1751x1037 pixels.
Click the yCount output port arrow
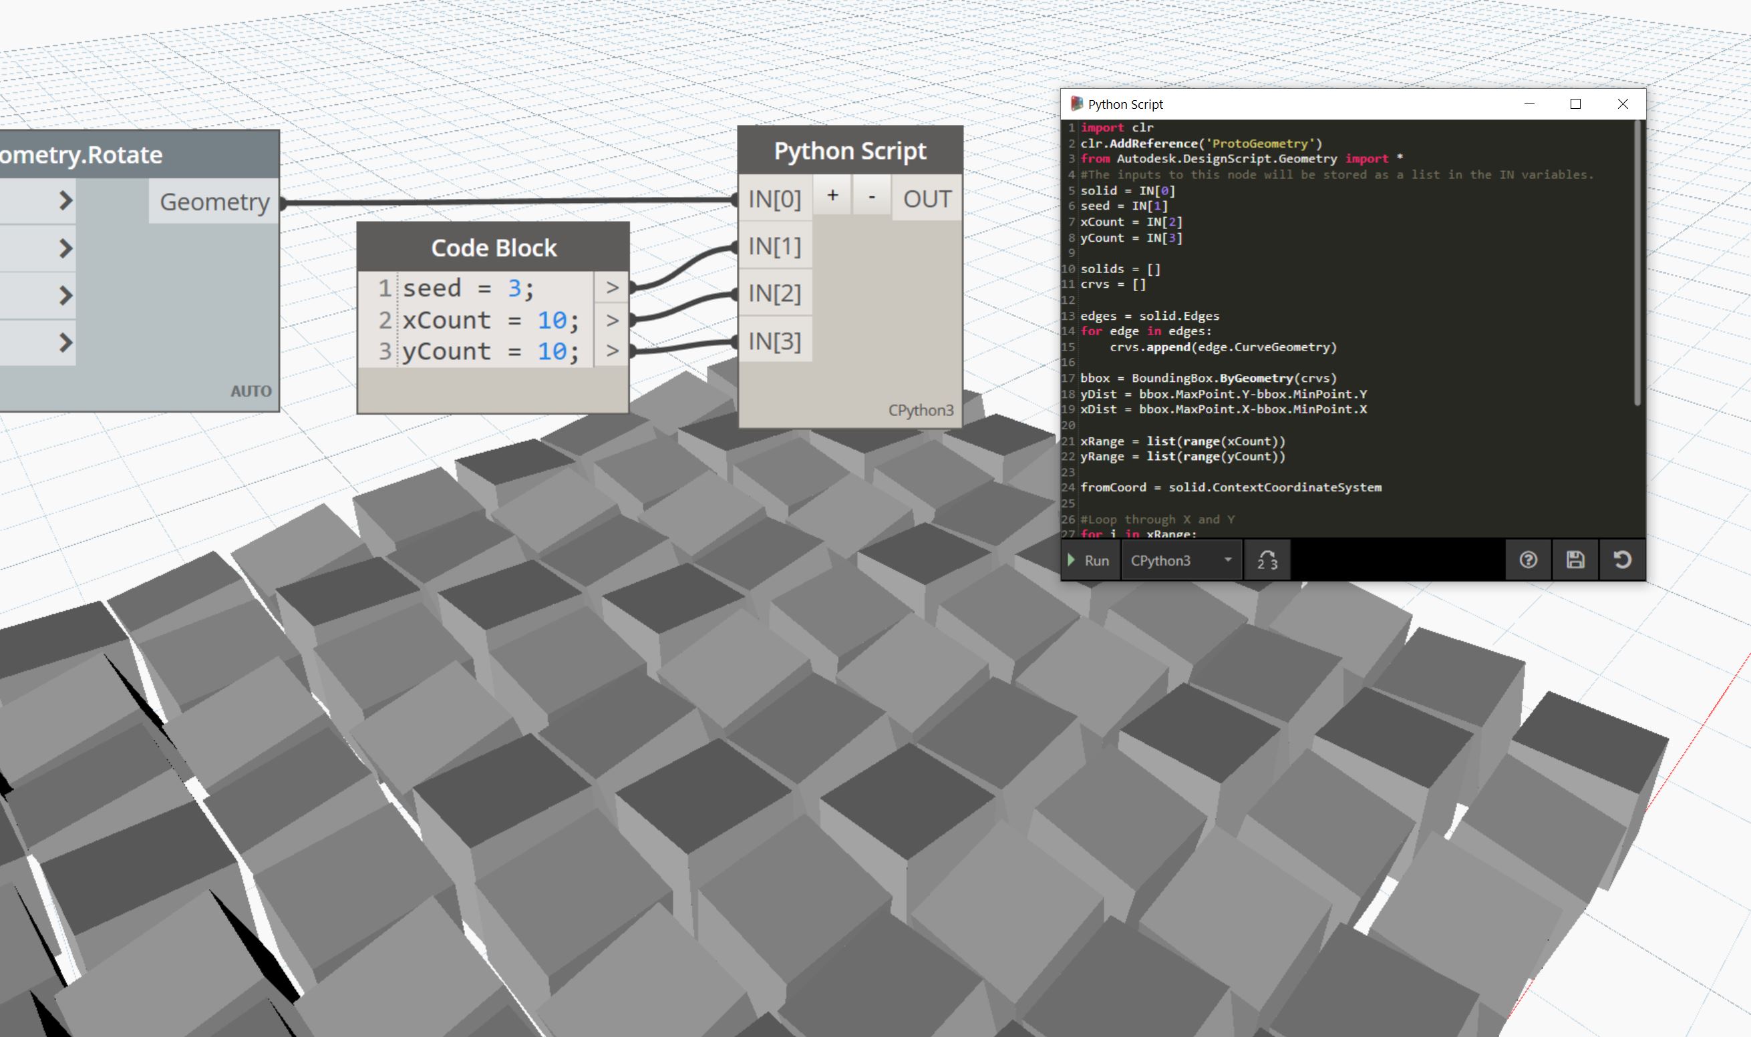(x=612, y=351)
